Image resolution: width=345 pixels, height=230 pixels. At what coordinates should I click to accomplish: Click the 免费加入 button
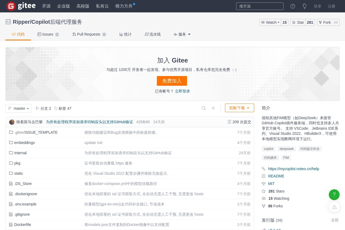click(172, 81)
